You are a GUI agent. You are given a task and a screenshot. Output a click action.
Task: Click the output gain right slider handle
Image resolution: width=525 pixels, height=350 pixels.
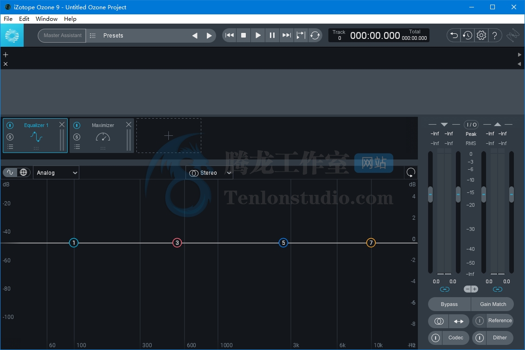pos(511,194)
